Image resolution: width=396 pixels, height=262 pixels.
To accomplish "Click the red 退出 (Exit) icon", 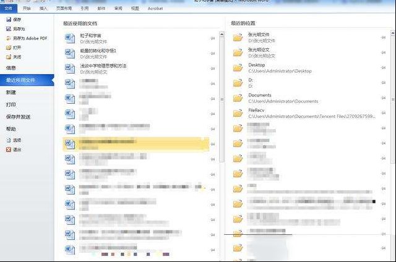I will (9, 150).
